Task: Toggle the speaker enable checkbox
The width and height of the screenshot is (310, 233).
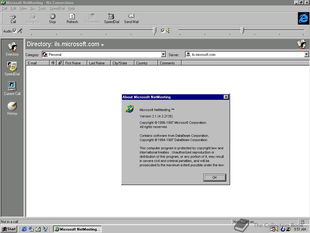Action: [x=163, y=31]
